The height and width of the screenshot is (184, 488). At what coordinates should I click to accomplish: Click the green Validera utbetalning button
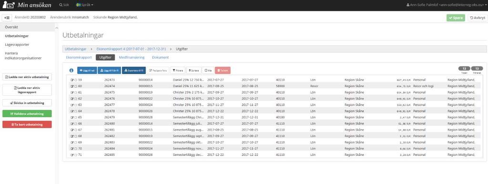point(27,113)
